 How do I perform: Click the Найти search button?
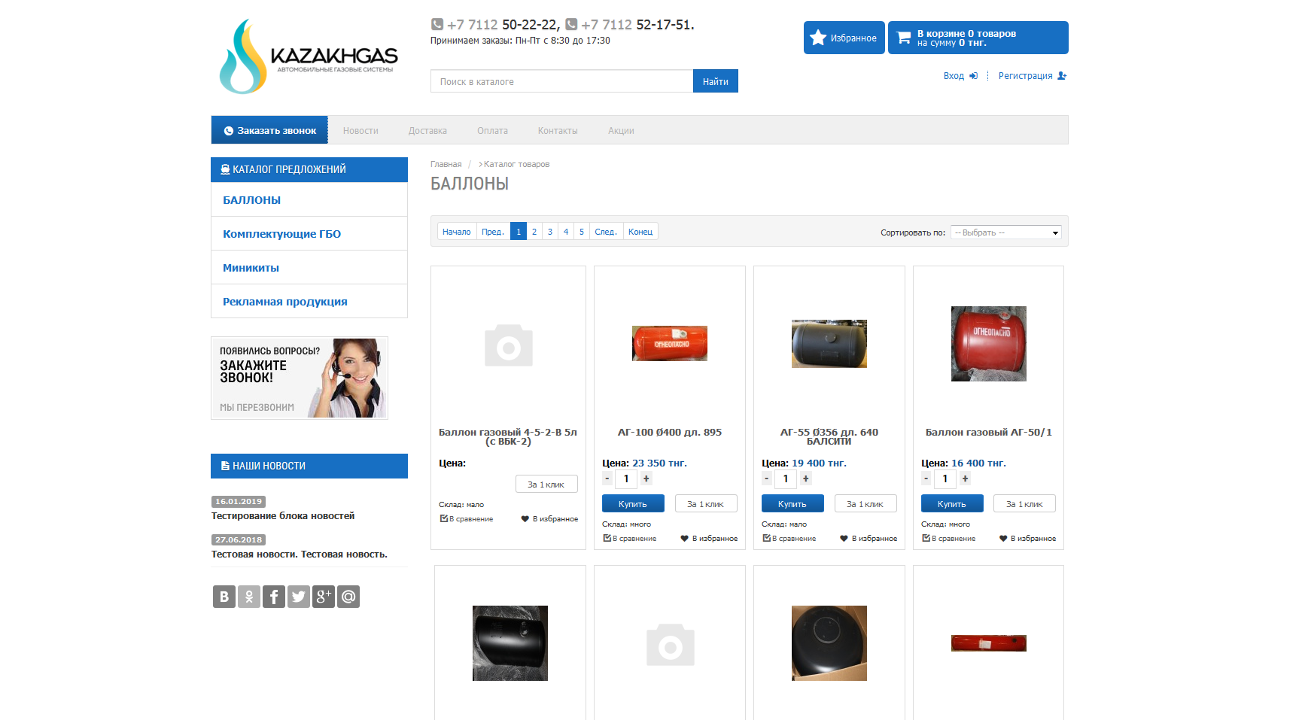tap(716, 81)
